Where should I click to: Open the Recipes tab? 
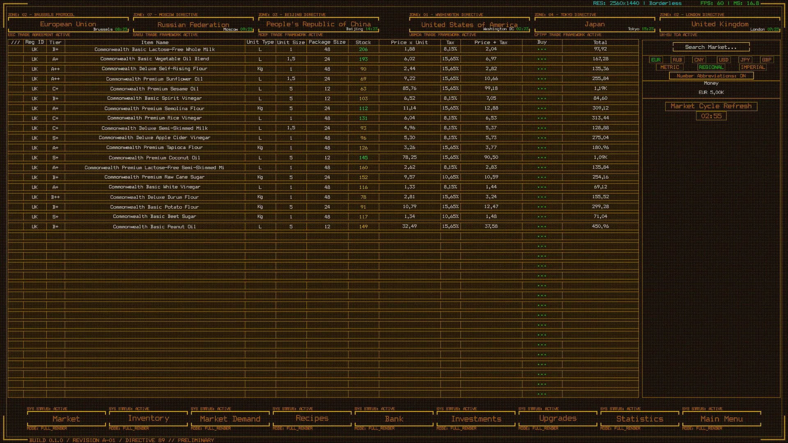(x=312, y=419)
